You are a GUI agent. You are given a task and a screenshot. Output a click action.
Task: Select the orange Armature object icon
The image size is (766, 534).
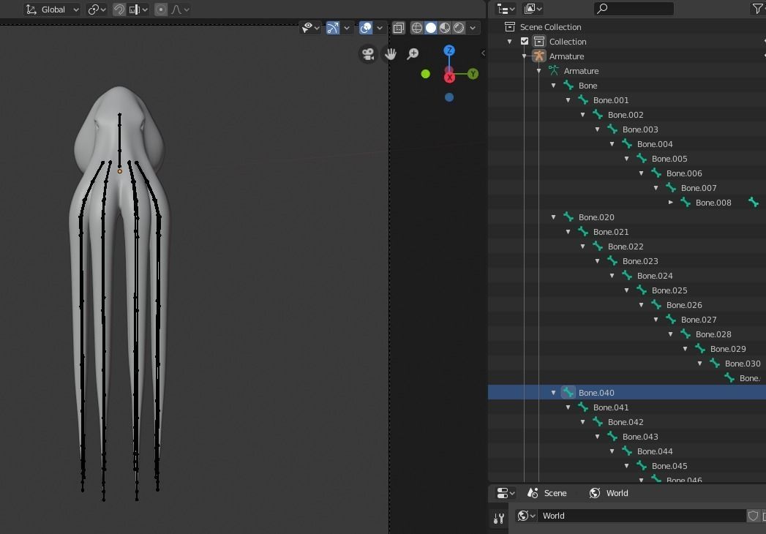tap(539, 56)
